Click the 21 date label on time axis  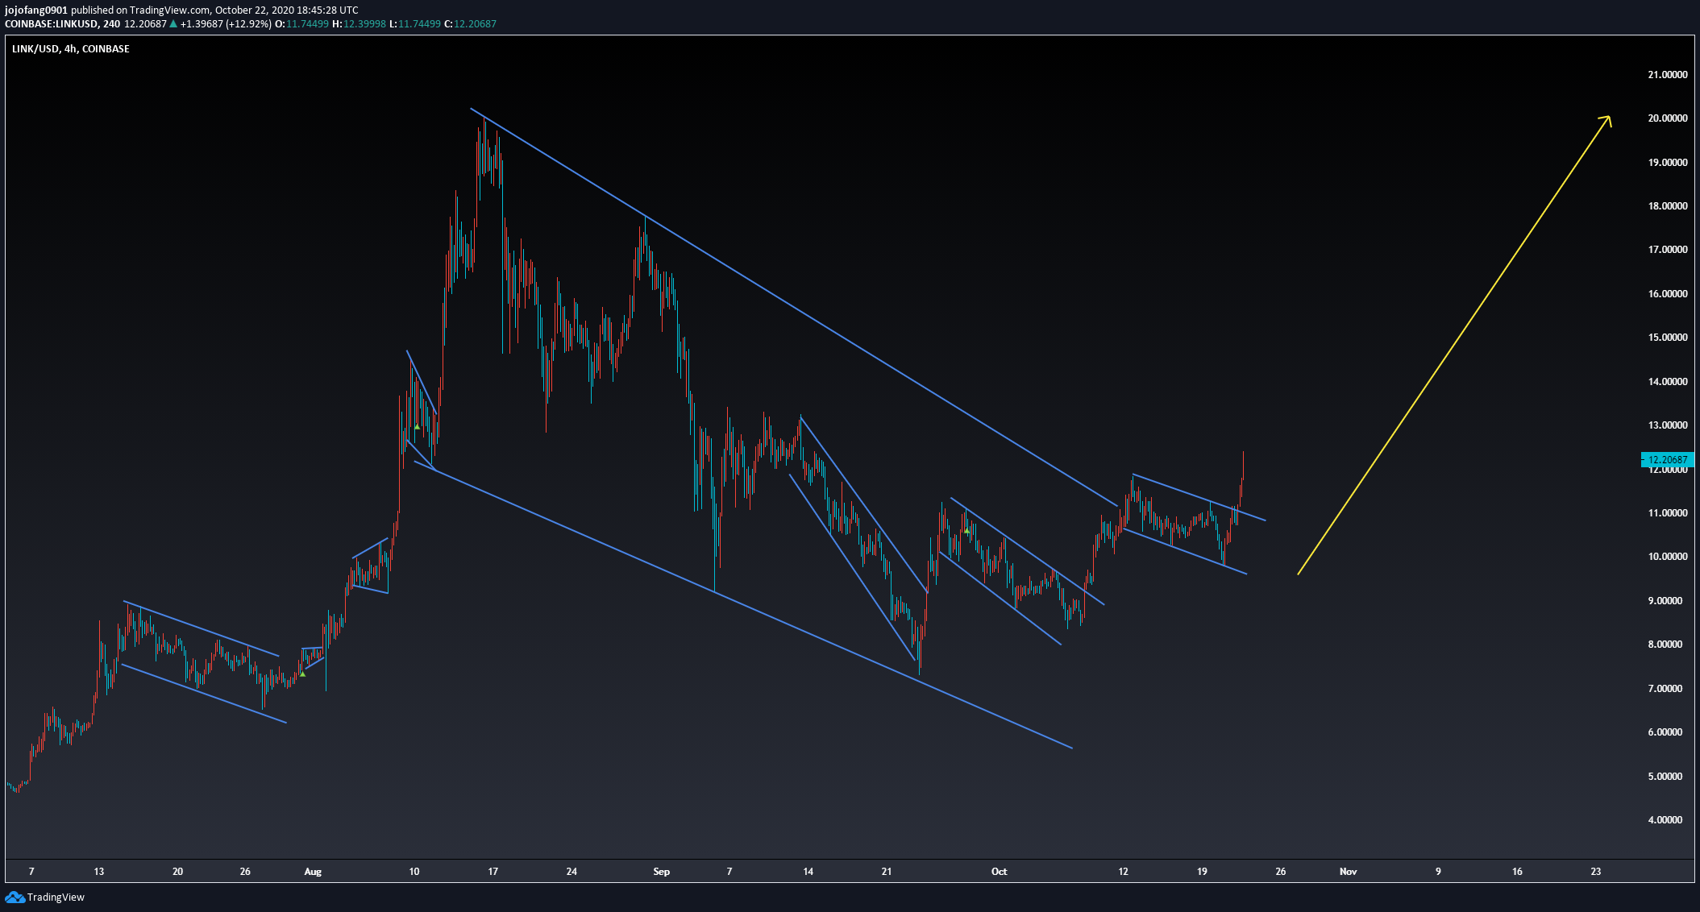pyautogui.click(x=887, y=872)
